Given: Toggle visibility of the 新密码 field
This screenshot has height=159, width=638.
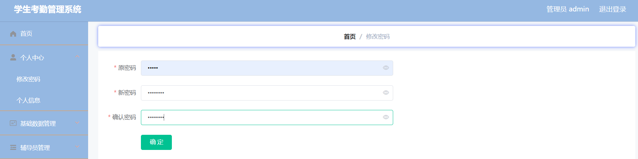Looking at the screenshot, I should (386, 93).
